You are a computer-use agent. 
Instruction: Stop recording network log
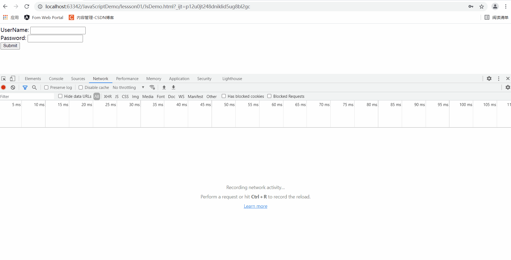coord(3,87)
